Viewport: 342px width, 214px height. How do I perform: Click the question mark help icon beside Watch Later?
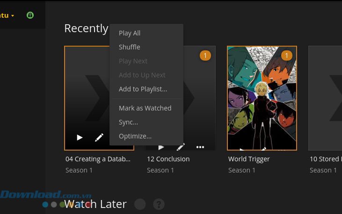(x=159, y=204)
